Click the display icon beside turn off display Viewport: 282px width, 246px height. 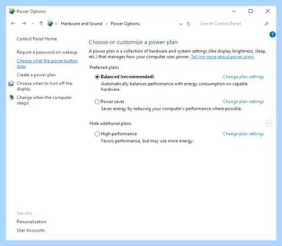11,83
